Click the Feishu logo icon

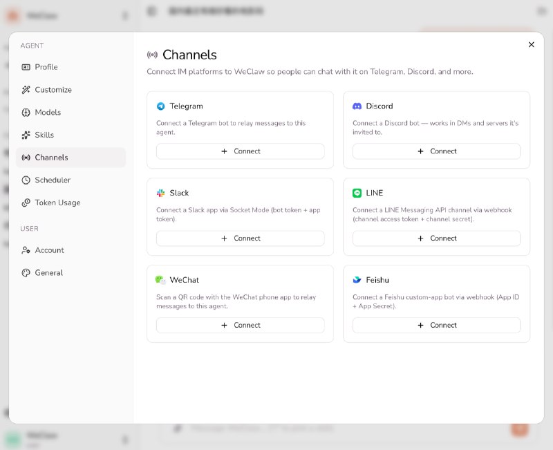[357, 280]
